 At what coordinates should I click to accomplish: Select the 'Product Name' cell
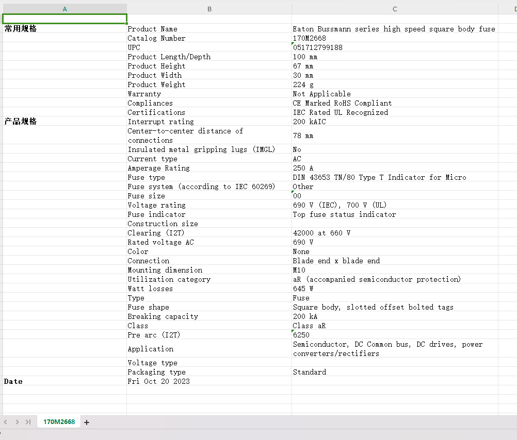209,29
